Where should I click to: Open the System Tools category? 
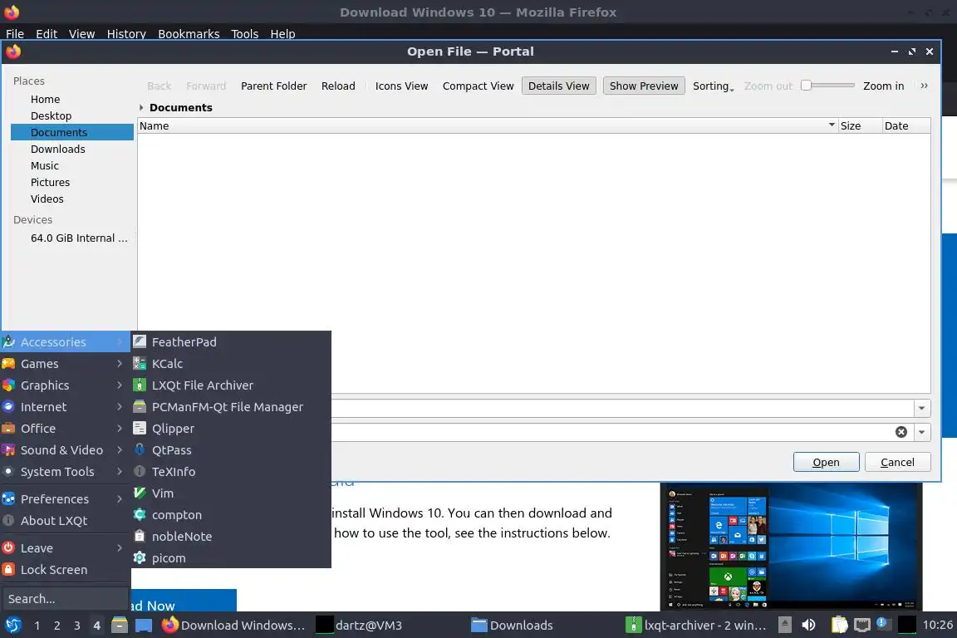66,471
